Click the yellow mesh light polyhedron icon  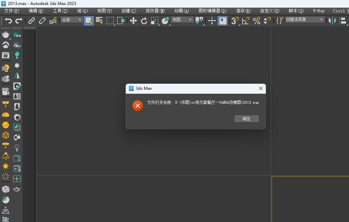tap(6, 135)
